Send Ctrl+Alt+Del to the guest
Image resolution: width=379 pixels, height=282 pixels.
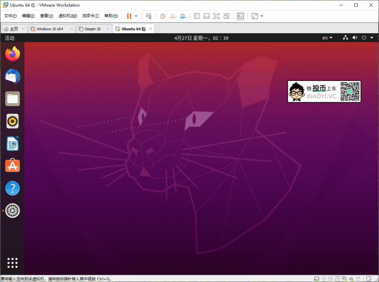coord(148,16)
